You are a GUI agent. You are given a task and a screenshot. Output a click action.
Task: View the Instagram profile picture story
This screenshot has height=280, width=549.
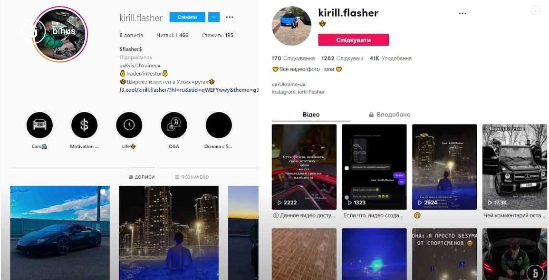click(60, 34)
